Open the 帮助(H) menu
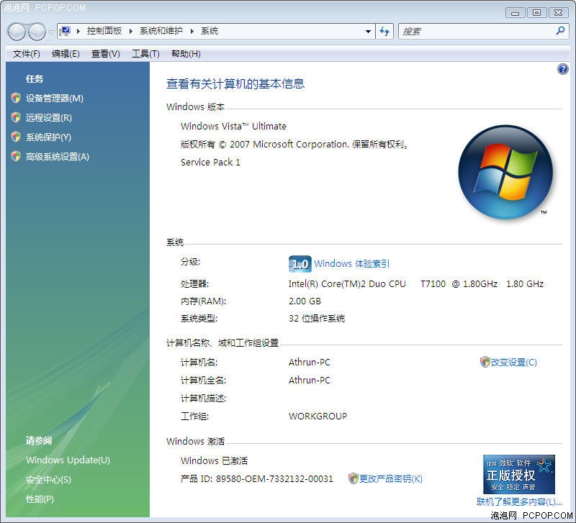 [x=186, y=54]
